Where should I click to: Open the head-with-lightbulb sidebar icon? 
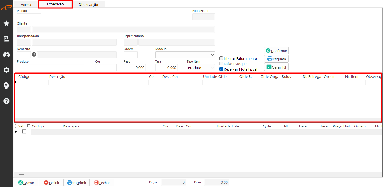(6, 85)
